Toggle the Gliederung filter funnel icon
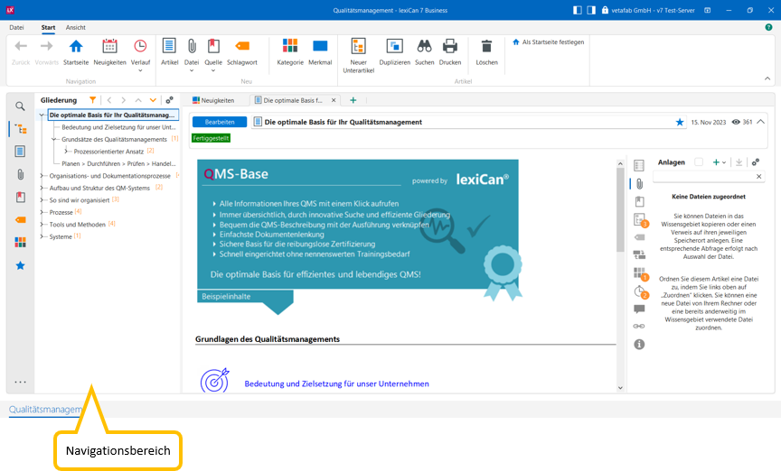The width and height of the screenshot is (781, 471). 92,100
